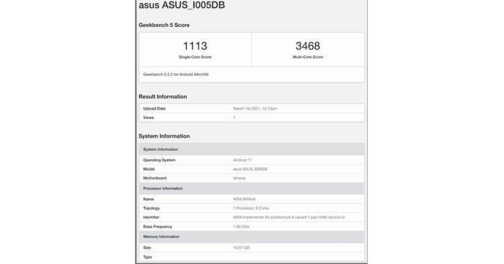Click the Geekbench 5 Score heading
This screenshot has height=264, width=504.
tap(164, 25)
